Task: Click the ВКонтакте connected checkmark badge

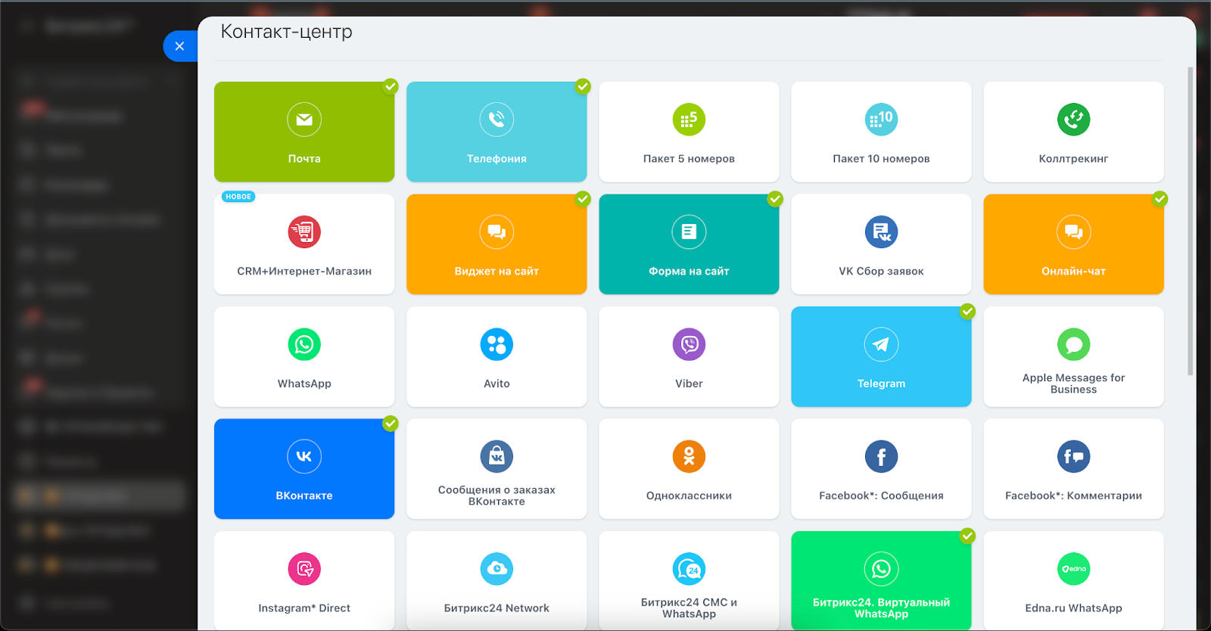Action: pyautogui.click(x=391, y=424)
